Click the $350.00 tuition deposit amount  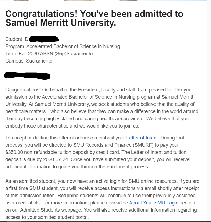tap(15, 152)
